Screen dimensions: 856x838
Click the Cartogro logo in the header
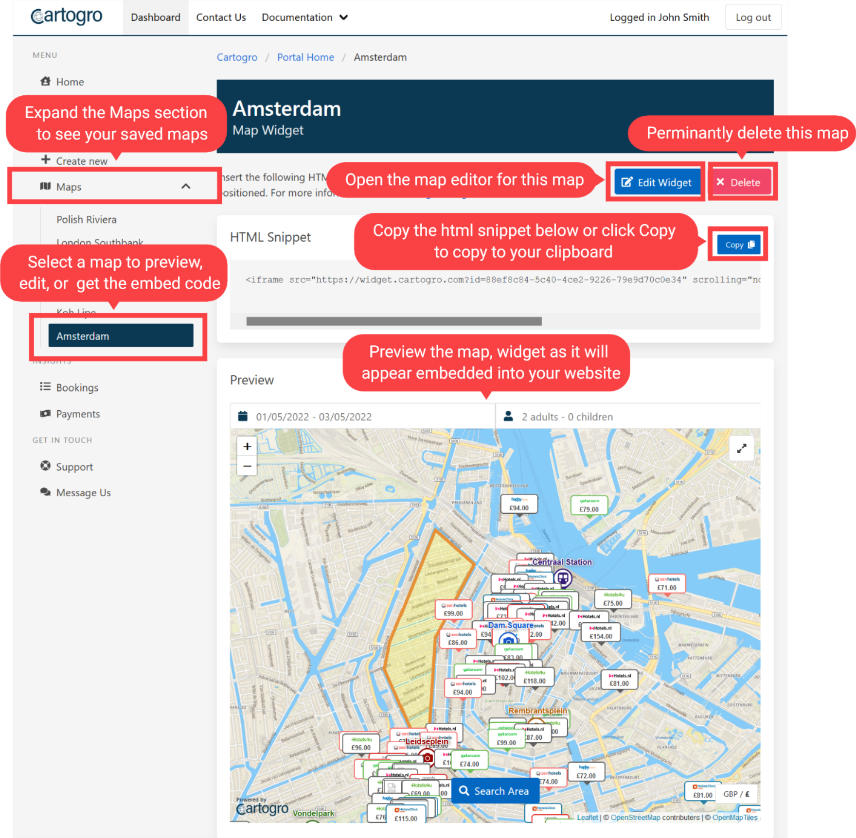coord(67,17)
